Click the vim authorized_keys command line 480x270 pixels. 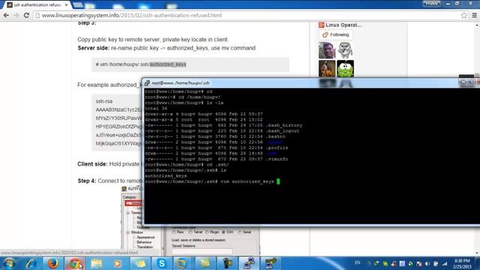(x=247, y=181)
